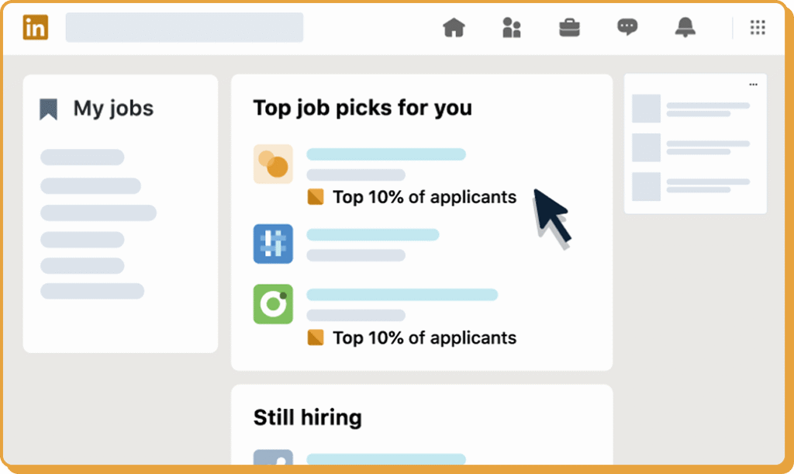Open the second job title link
Image resolution: width=794 pixels, height=474 pixels.
coord(372,234)
